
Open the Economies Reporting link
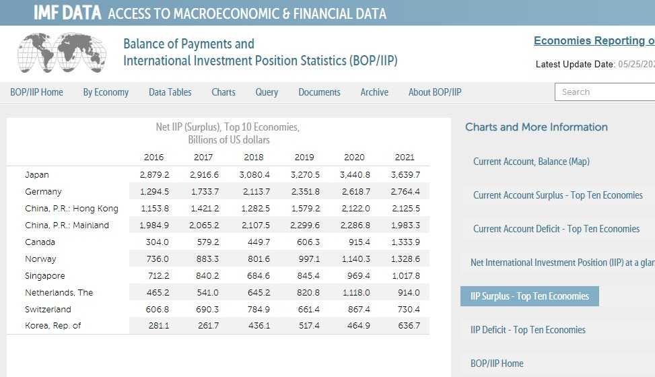pos(594,41)
